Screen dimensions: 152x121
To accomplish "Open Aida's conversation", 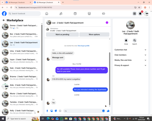I will (x=20, y=86).
